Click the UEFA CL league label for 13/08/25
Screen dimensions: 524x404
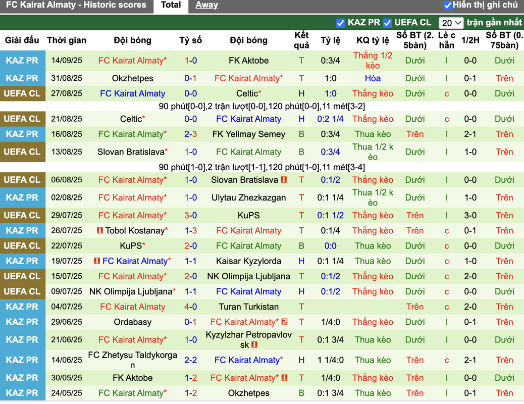click(x=22, y=152)
